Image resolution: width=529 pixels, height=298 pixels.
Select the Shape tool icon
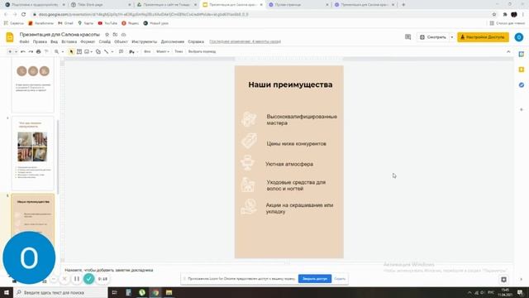click(x=98, y=51)
